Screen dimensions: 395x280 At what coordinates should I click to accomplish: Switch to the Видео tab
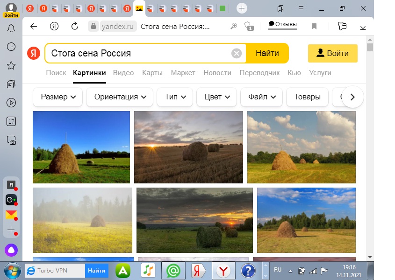(123, 73)
